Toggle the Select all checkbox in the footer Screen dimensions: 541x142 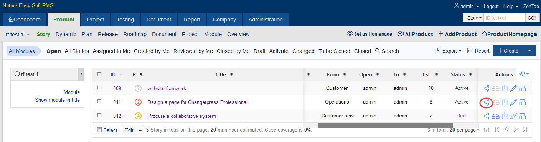(x=99, y=130)
